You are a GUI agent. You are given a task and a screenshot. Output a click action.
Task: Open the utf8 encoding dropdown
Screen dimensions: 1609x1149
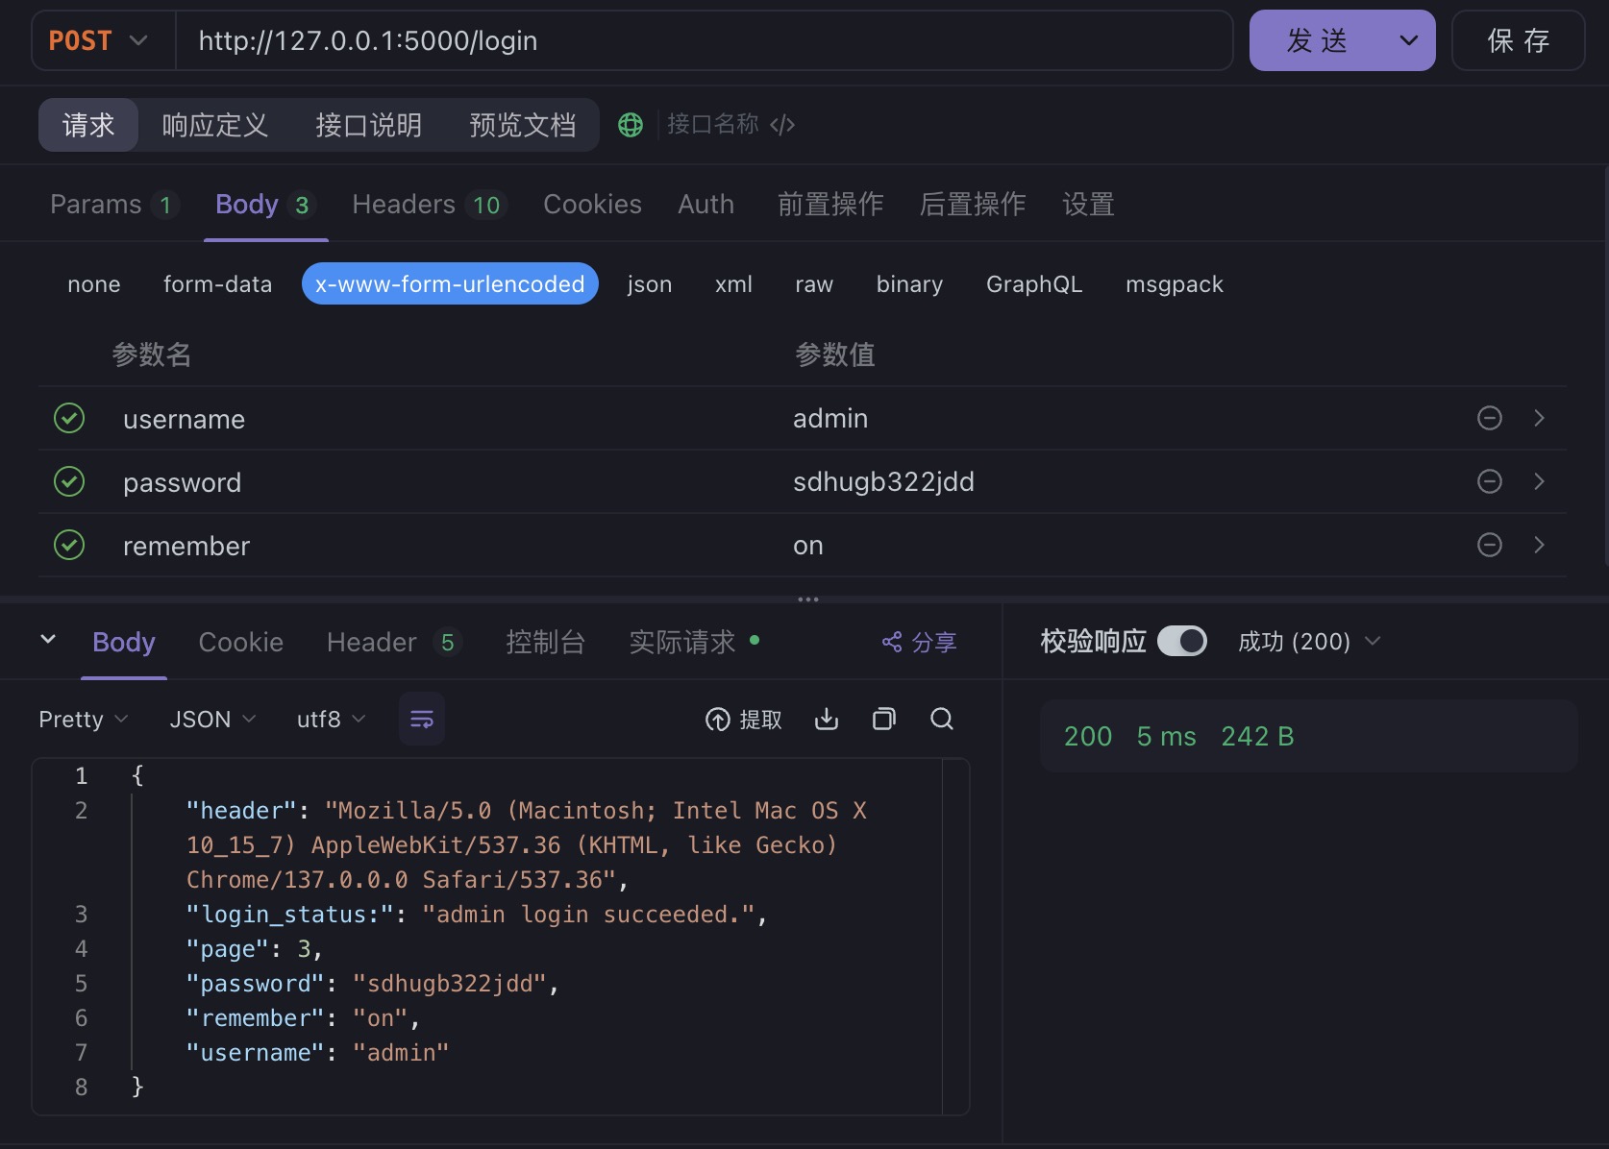point(331,720)
